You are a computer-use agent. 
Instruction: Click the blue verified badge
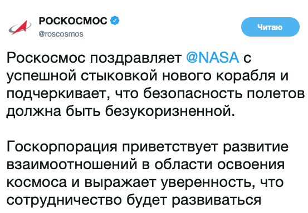[115, 21]
